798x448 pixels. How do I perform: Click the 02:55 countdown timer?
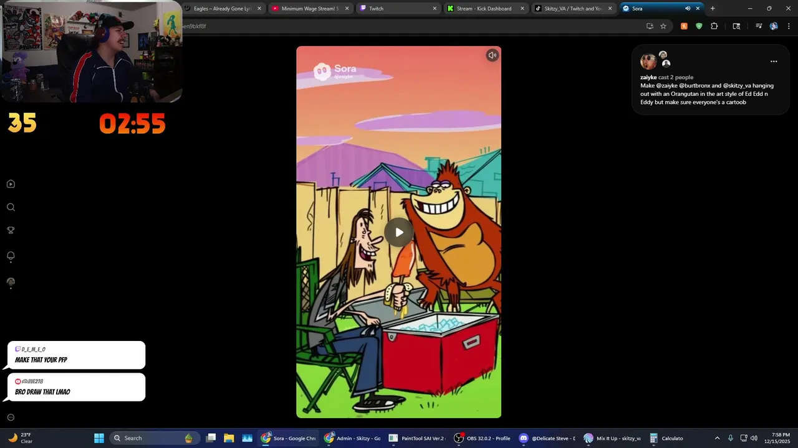(x=132, y=124)
